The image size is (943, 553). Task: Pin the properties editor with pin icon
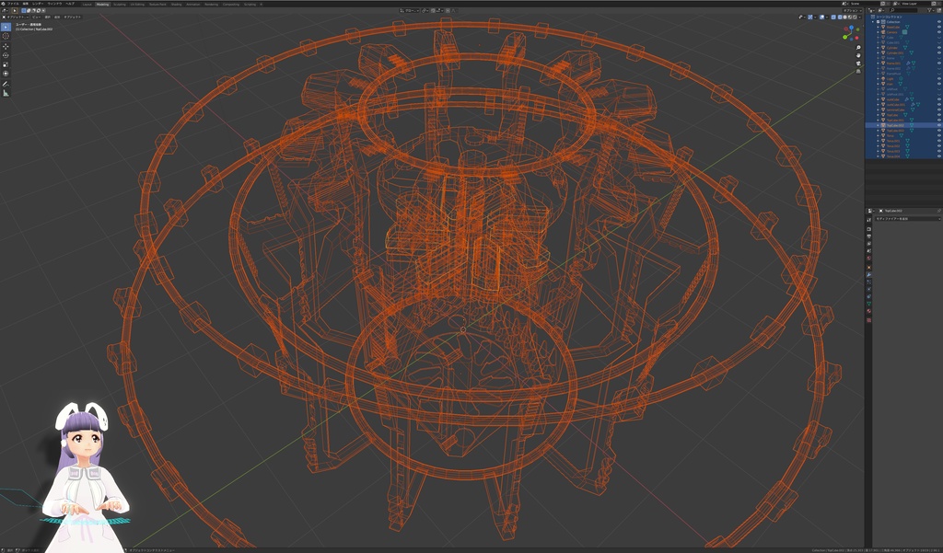[x=939, y=211]
